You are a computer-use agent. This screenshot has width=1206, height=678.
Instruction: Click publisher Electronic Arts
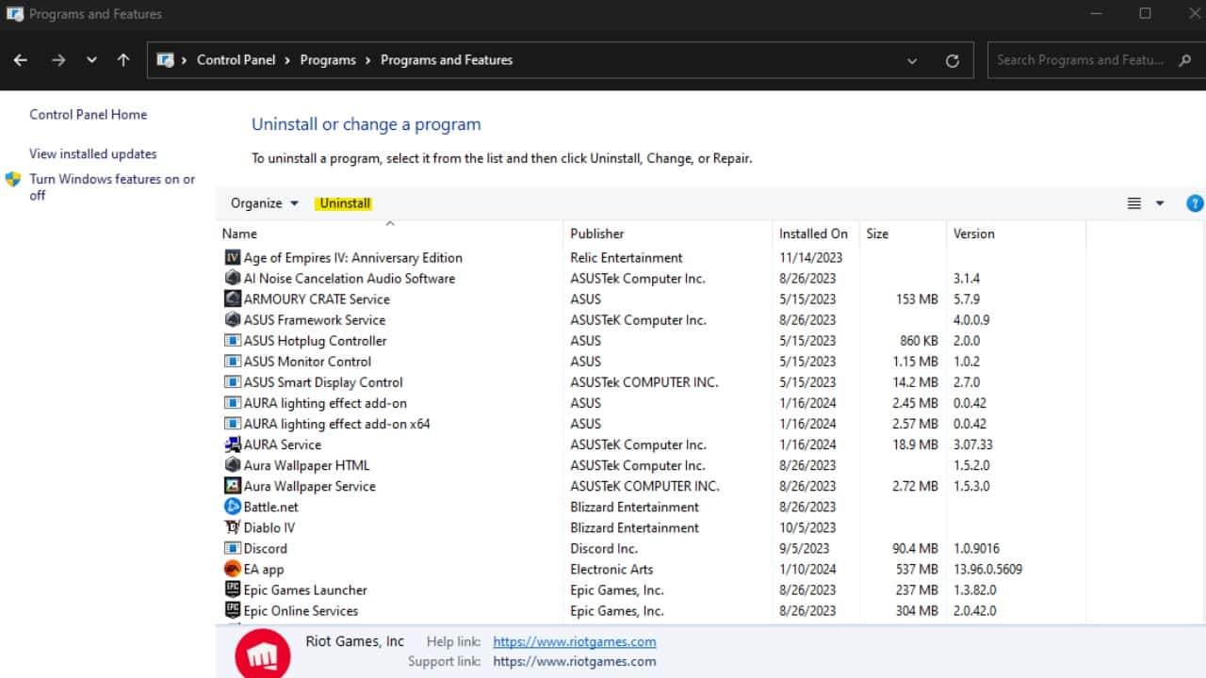point(611,569)
